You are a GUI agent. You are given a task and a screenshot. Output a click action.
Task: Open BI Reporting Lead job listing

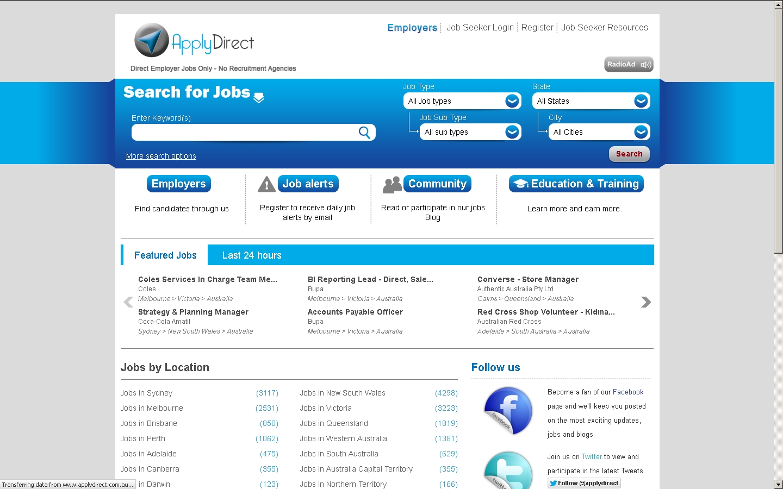(x=370, y=279)
